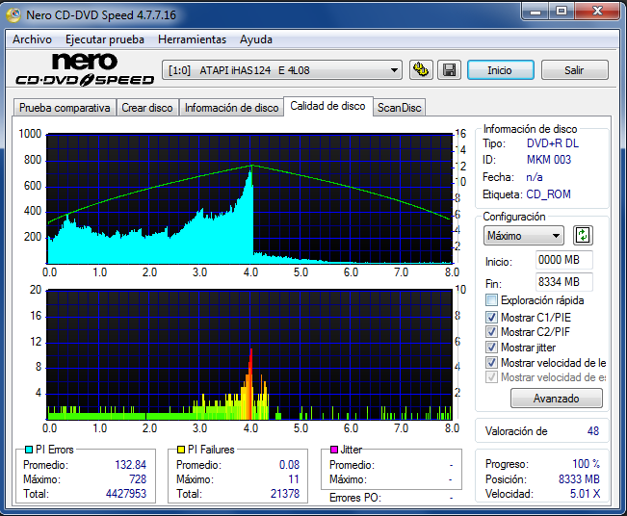This screenshot has height=516, width=627.
Task: Select the Información de disco tab
Action: pos(231,108)
